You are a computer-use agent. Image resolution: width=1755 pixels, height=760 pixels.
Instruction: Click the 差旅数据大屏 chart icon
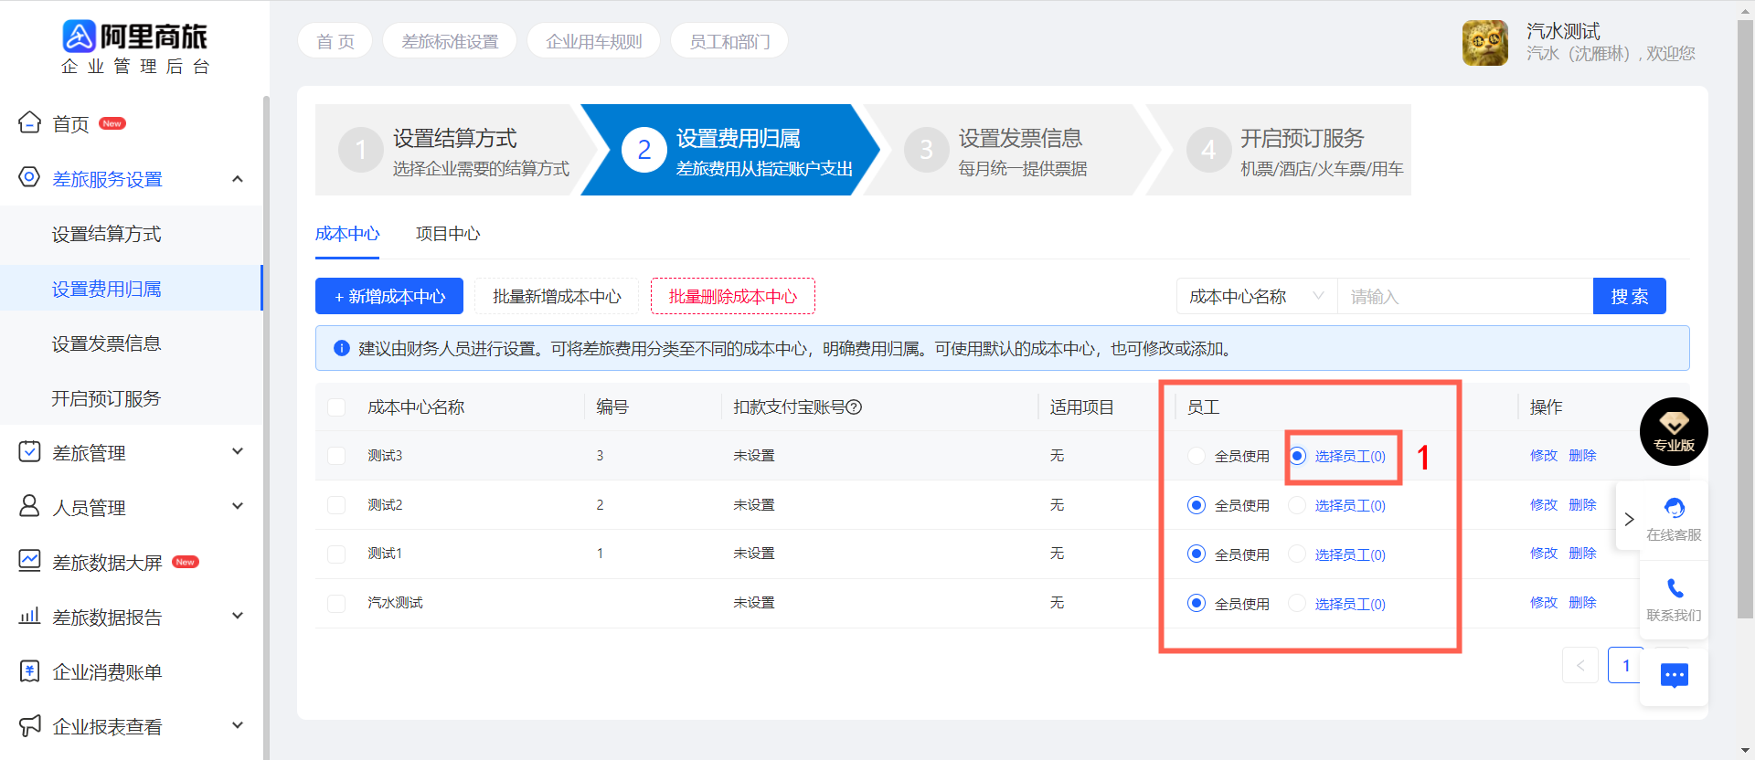[29, 561]
